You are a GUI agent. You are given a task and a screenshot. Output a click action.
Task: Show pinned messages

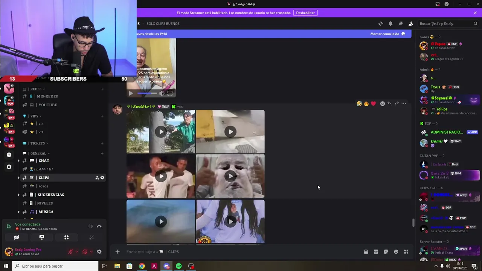pyautogui.click(x=401, y=23)
